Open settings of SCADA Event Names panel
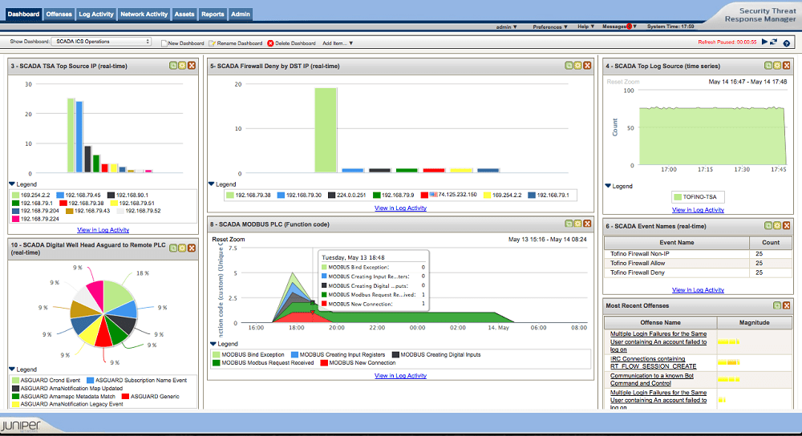The image size is (802, 436). point(777,225)
